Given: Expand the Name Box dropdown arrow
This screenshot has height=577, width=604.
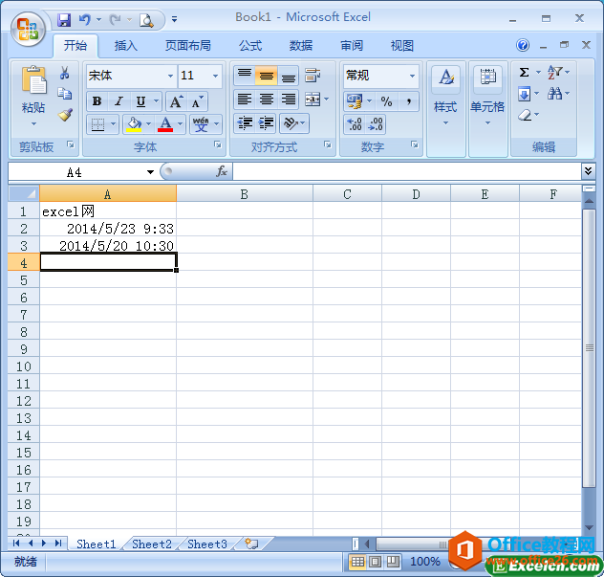Looking at the screenshot, I should coord(150,172).
